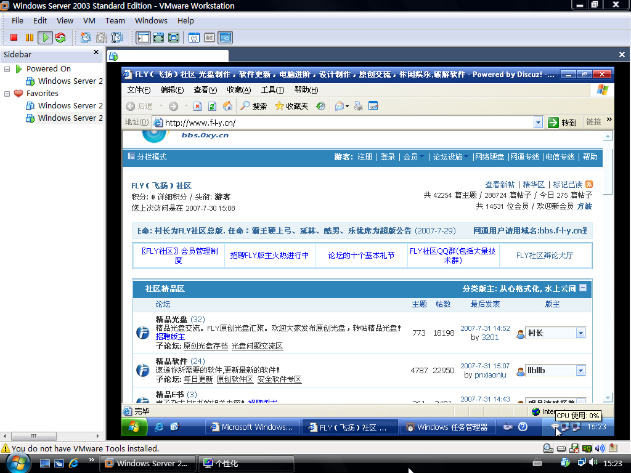Click the guest Start button
The width and height of the screenshot is (631, 473).
click(x=134, y=427)
